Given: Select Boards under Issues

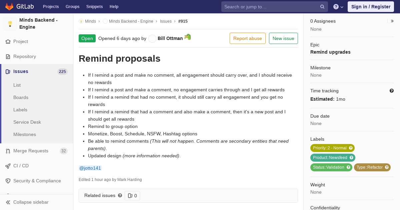Looking at the screenshot, I should tap(21, 97).
